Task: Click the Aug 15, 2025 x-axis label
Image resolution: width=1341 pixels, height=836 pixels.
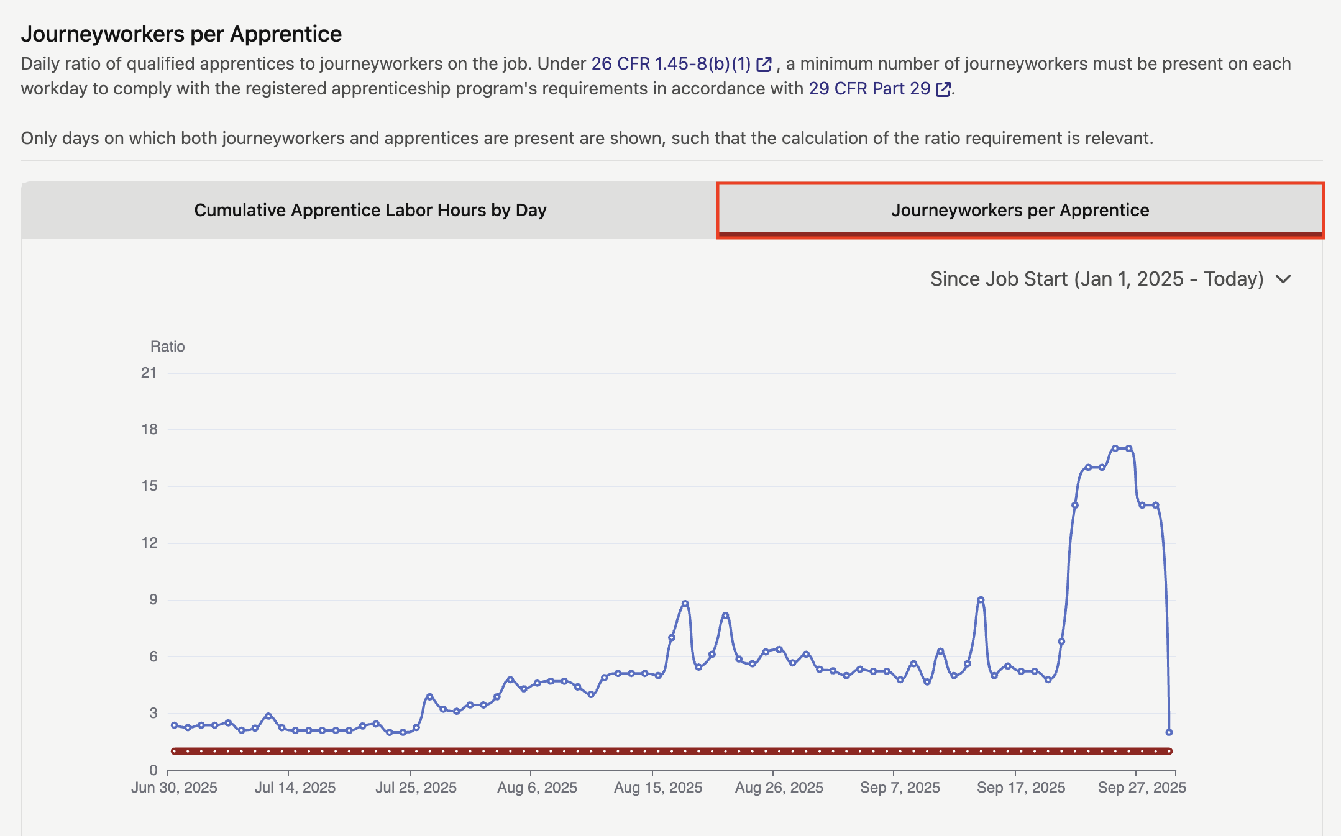Action: pyautogui.click(x=658, y=788)
